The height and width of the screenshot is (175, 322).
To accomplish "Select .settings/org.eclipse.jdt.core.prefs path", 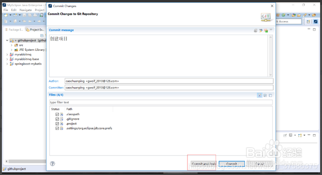I will tap(89, 128).
